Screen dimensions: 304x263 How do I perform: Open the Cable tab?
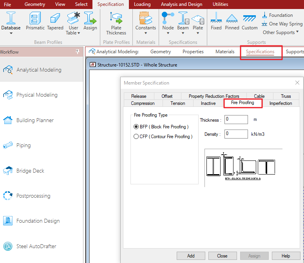point(259,96)
